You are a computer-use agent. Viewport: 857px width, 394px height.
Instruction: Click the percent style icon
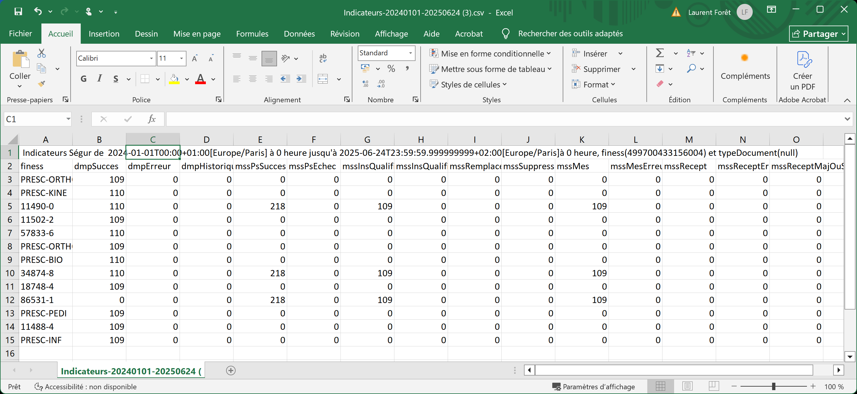point(391,69)
